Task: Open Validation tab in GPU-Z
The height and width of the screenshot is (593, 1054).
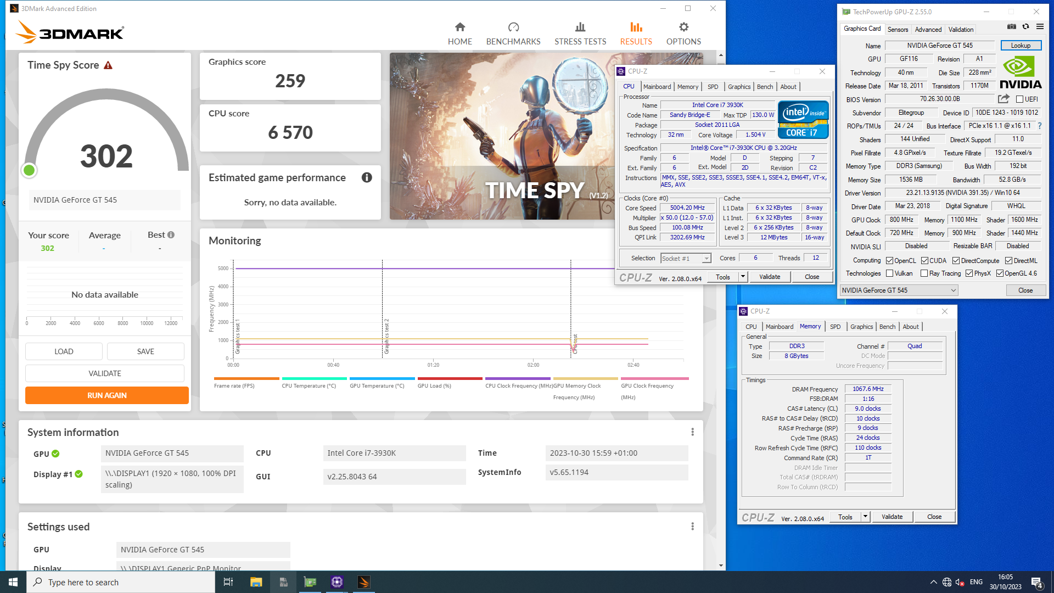Action: pyautogui.click(x=961, y=30)
